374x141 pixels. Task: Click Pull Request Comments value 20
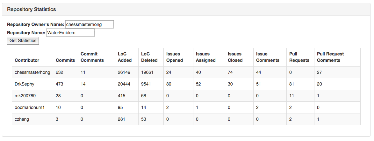(x=320, y=84)
